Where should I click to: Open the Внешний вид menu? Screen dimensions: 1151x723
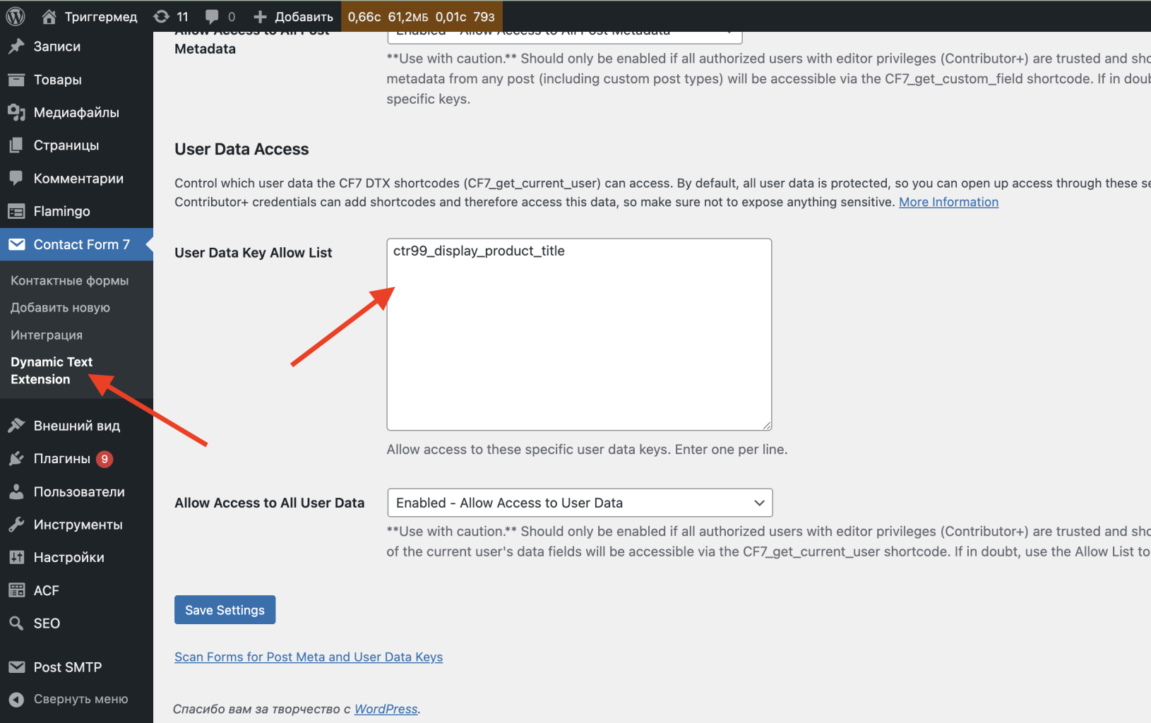point(76,426)
